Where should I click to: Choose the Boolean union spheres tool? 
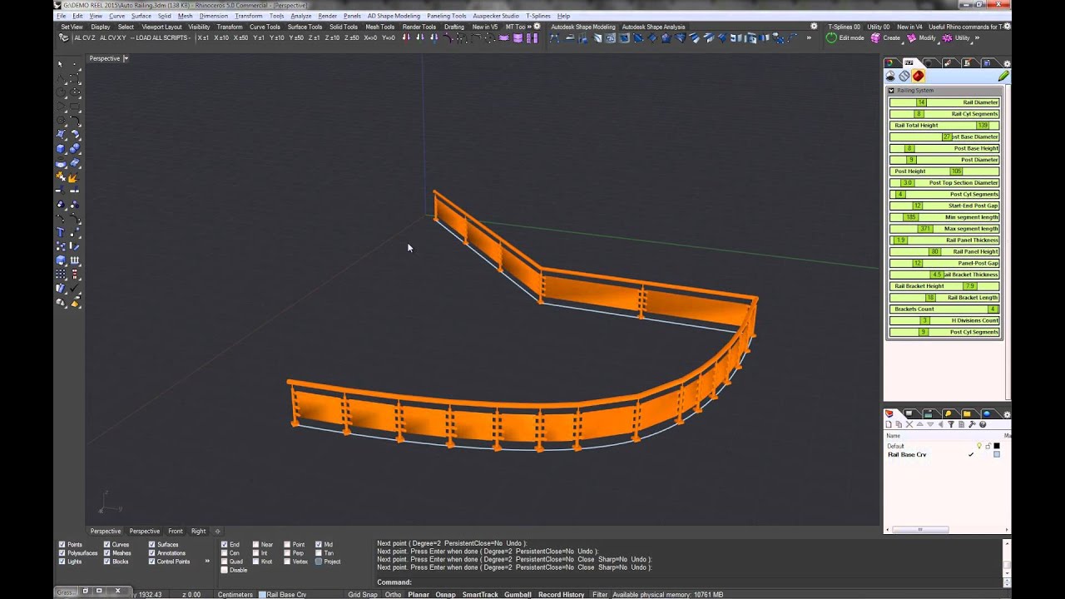point(74,148)
